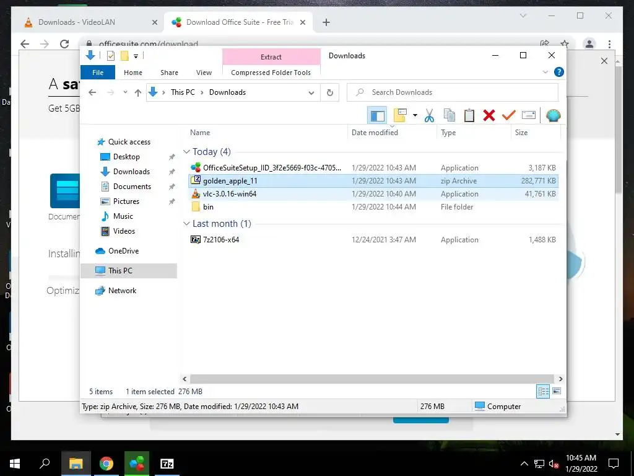Click the Classic Shell seashell icon
The width and height of the screenshot is (634, 476).
tap(553, 116)
